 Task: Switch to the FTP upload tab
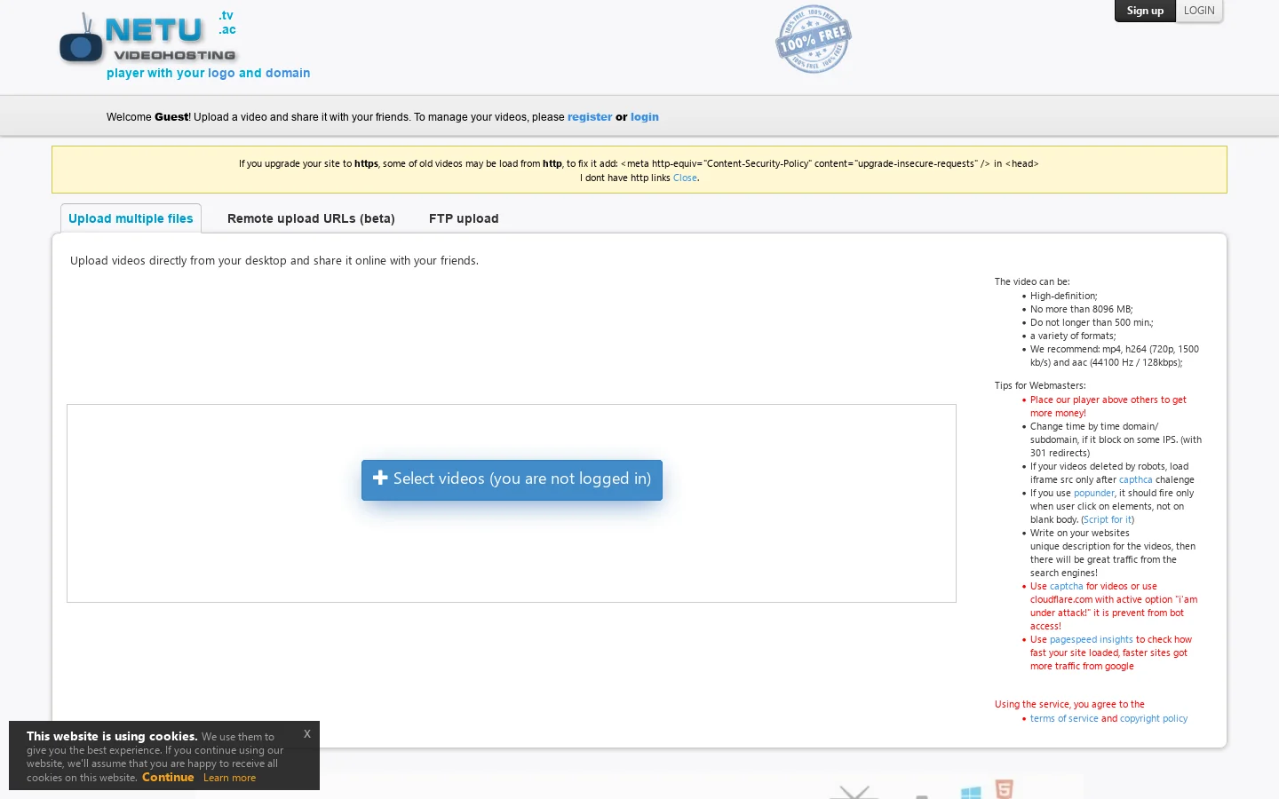click(464, 218)
